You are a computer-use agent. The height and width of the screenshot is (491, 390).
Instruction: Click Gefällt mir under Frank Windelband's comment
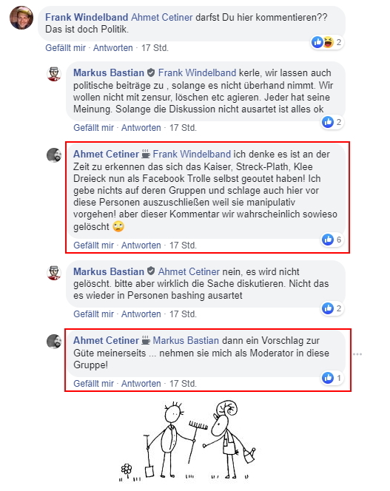pos(65,48)
